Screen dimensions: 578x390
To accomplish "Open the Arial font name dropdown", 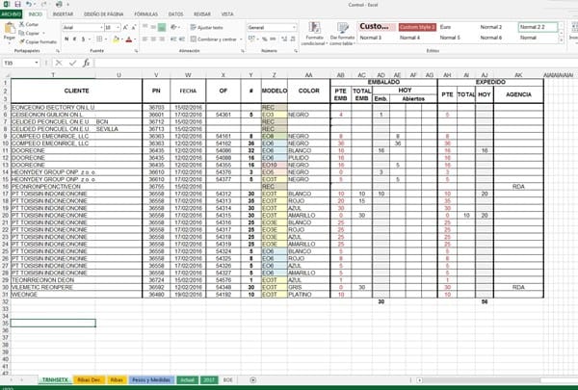I will point(101,28).
